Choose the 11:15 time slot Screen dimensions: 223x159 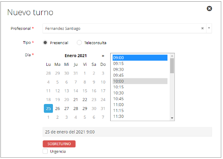pyautogui.click(x=140, y=110)
